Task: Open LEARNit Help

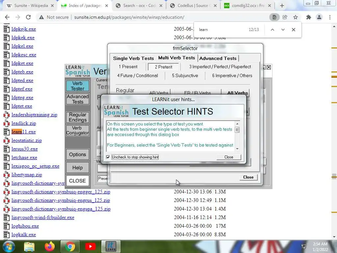Action: [78, 168]
